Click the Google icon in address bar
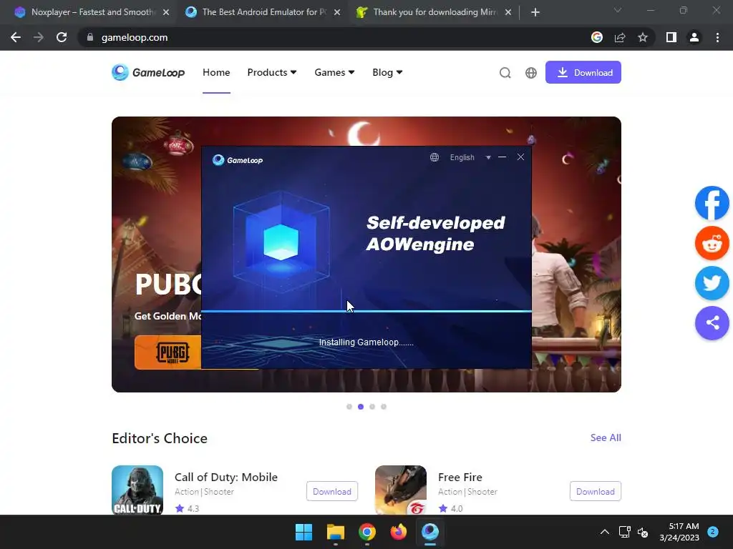733x549 pixels. 596,37
